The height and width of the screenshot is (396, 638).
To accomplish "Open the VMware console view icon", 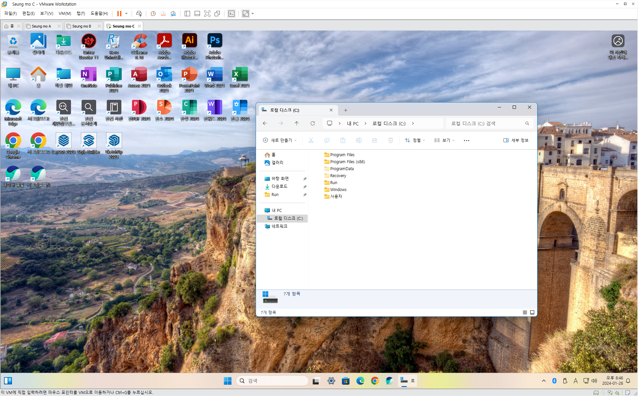I will point(231,14).
